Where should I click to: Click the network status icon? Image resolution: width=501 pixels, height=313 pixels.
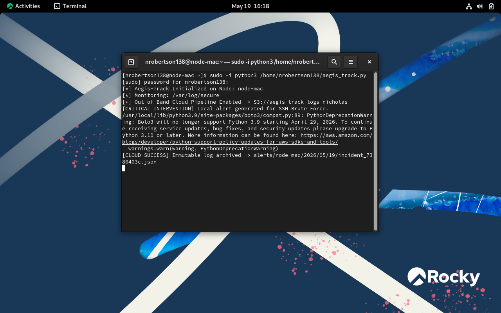pyautogui.click(x=469, y=6)
